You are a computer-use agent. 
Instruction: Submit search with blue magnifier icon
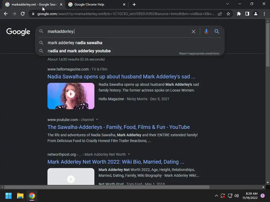217,32
